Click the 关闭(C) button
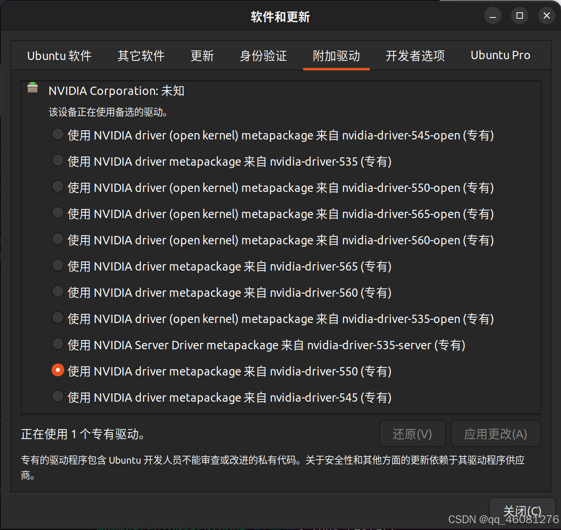The height and width of the screenshot is (530, 561). tap(522, 511)
